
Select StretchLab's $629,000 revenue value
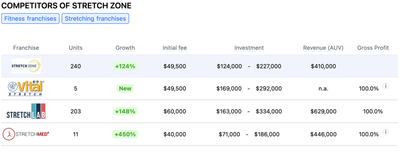click(323, 111)
